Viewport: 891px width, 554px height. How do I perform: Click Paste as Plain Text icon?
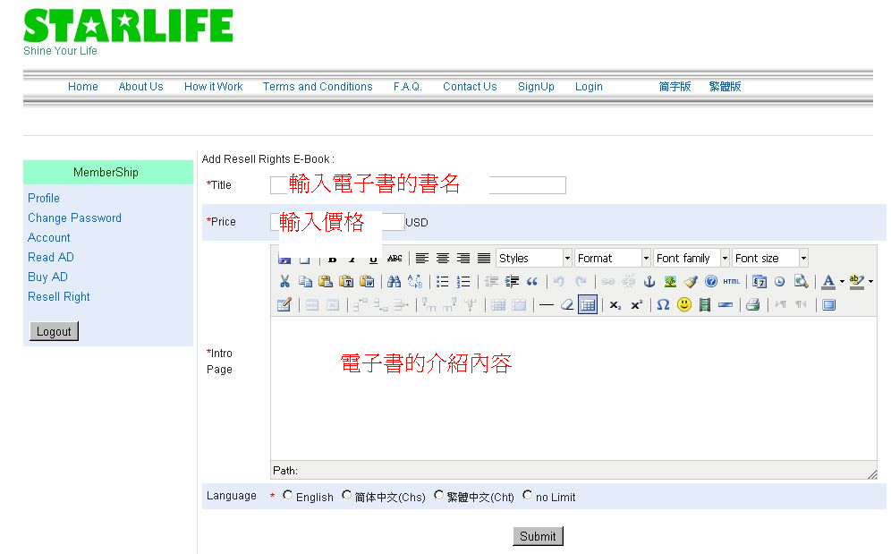[x=346, y=281]
